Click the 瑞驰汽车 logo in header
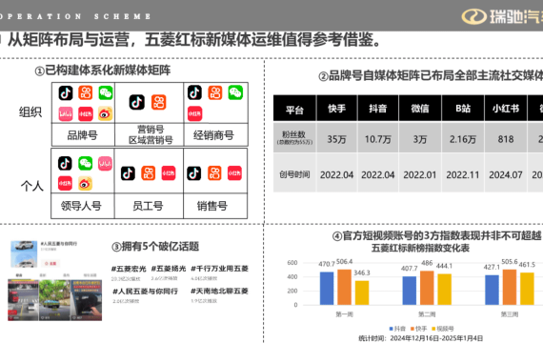This screenshot has height=343, width=543. tap(502, 16)
